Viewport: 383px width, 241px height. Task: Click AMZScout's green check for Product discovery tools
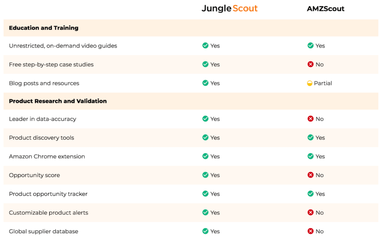[x=310, y=138]
